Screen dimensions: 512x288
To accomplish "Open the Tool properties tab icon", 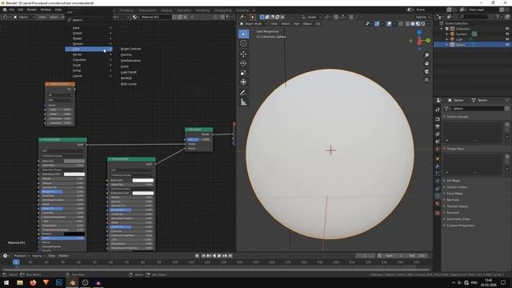I will (x=438, y=110).
